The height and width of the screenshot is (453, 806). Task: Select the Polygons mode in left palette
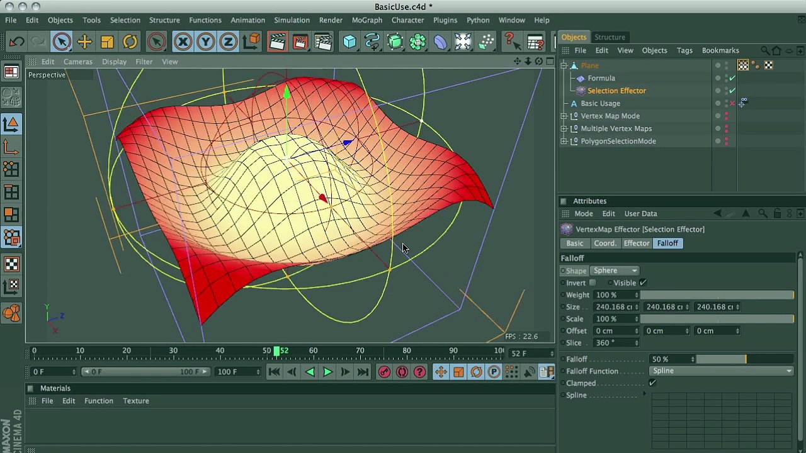point(11,215)
